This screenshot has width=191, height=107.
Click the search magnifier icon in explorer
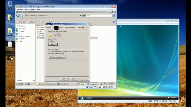click(114, 15)
